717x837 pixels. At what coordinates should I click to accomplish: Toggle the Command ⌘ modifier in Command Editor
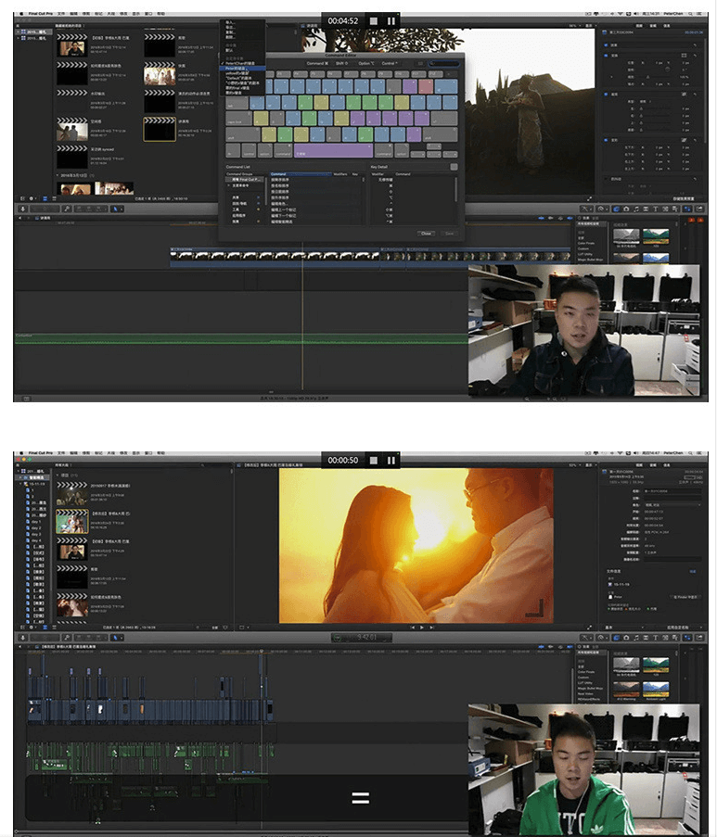pyautogui.click(x=317, y=64)
